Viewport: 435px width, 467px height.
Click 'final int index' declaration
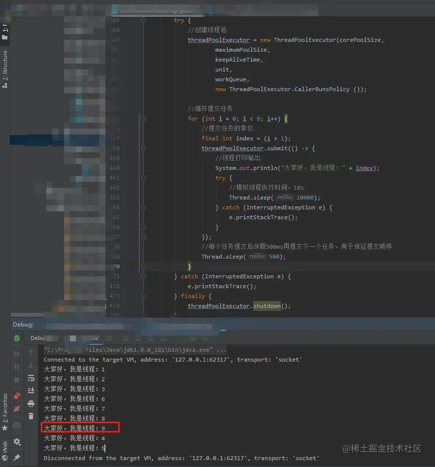(x=227, y=138)
